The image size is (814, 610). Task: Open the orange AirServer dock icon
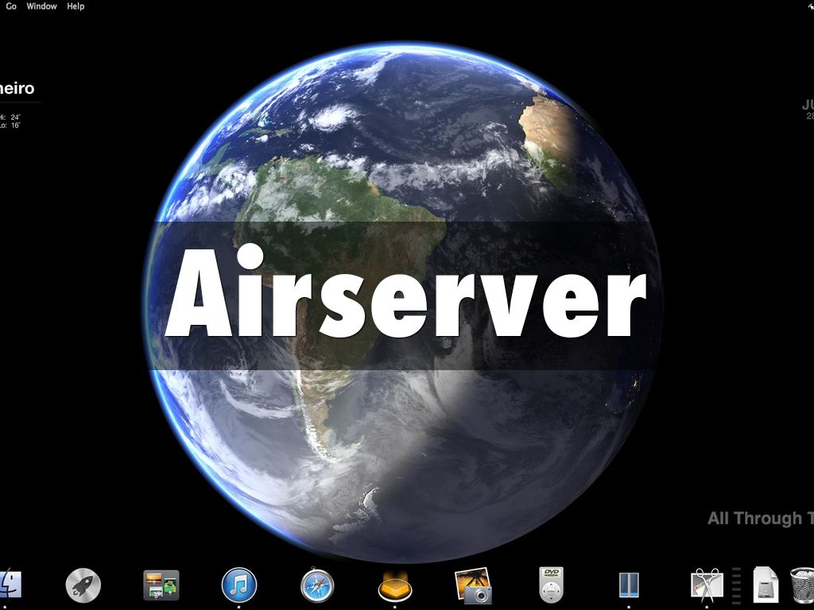point(395,586)
